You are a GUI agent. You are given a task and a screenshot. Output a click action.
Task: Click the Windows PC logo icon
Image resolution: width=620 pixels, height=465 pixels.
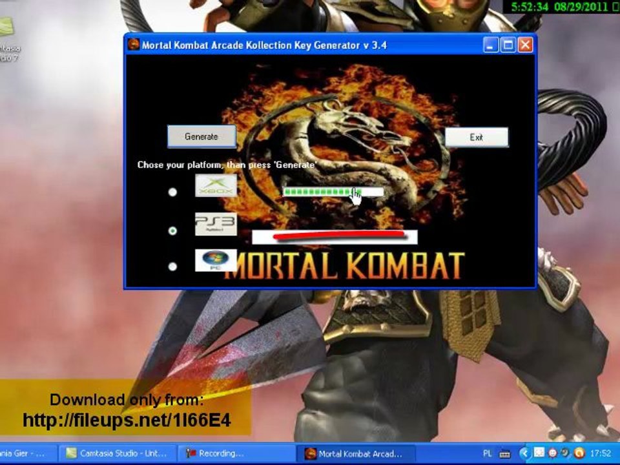click(216, 260)
